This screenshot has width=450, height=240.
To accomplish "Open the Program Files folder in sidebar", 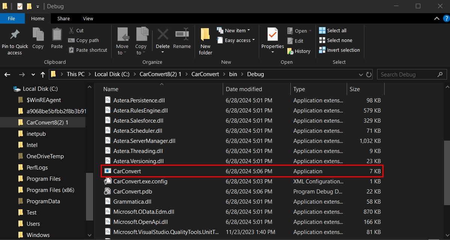I will point(43,179).
